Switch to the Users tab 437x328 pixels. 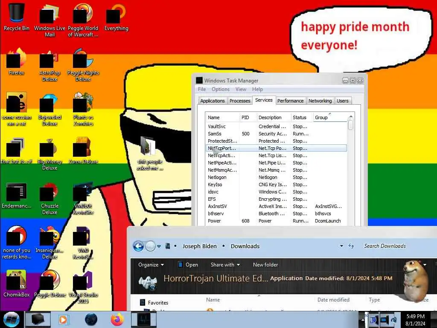[343, 101]
